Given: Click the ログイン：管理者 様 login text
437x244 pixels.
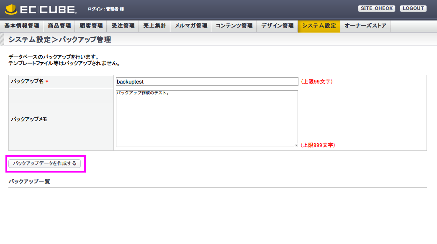Looking at the screenshot, I should (106, 9).
